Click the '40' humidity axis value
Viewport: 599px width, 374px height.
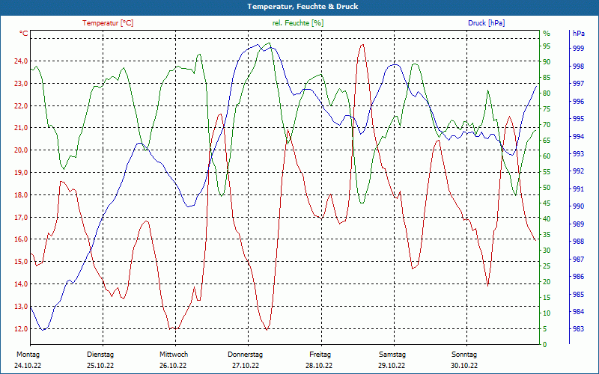547,219
